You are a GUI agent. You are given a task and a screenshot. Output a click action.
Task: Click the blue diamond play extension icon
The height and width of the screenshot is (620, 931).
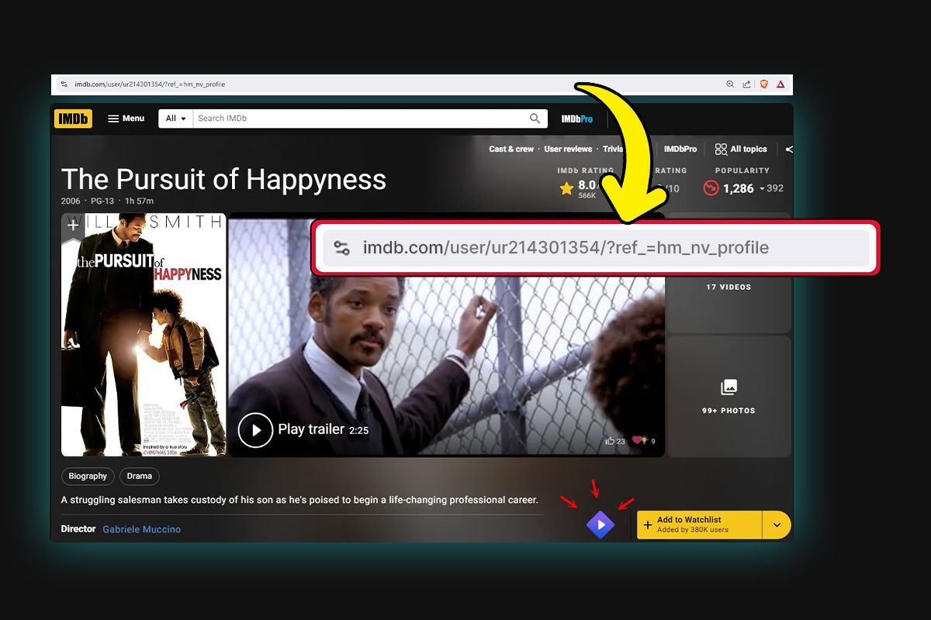[600, 525]
